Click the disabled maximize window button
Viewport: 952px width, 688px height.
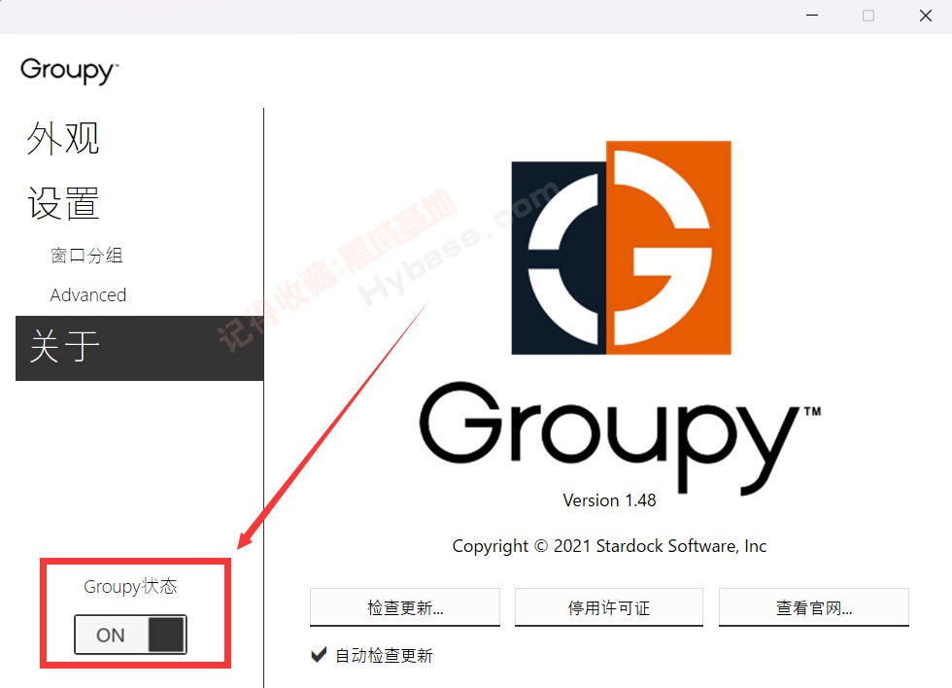868,16
